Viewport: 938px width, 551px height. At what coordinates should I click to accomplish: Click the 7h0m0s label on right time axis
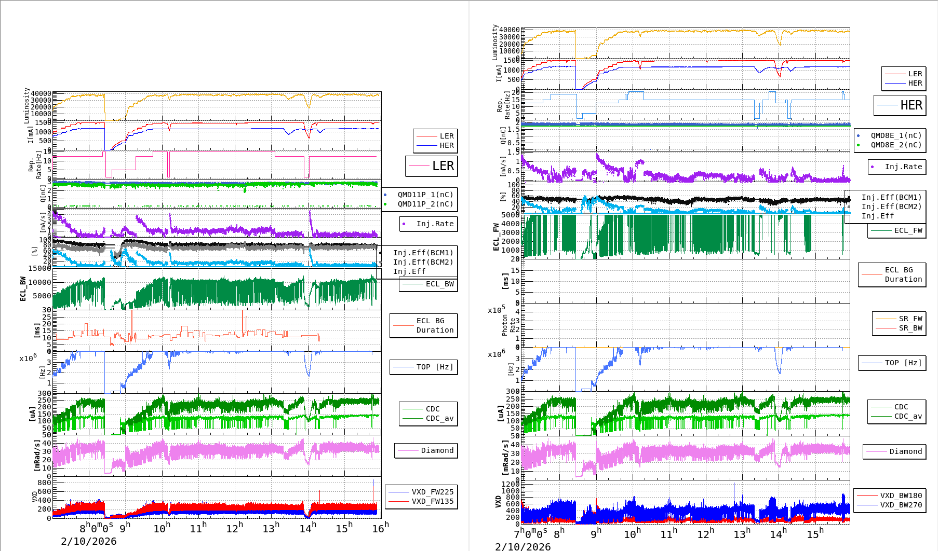[530, 533]
